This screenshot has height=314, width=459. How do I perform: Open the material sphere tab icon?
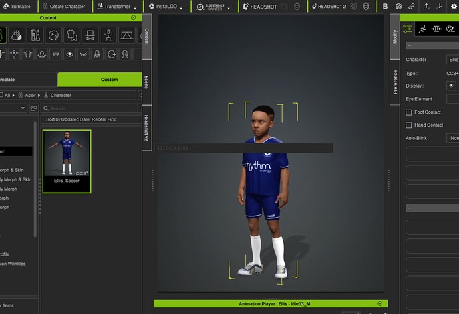(450, 29)
